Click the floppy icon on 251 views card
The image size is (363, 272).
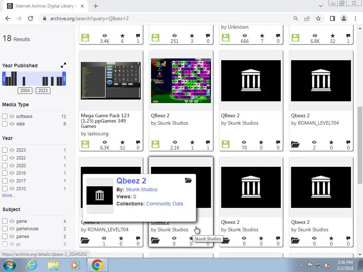coord(155,38)
